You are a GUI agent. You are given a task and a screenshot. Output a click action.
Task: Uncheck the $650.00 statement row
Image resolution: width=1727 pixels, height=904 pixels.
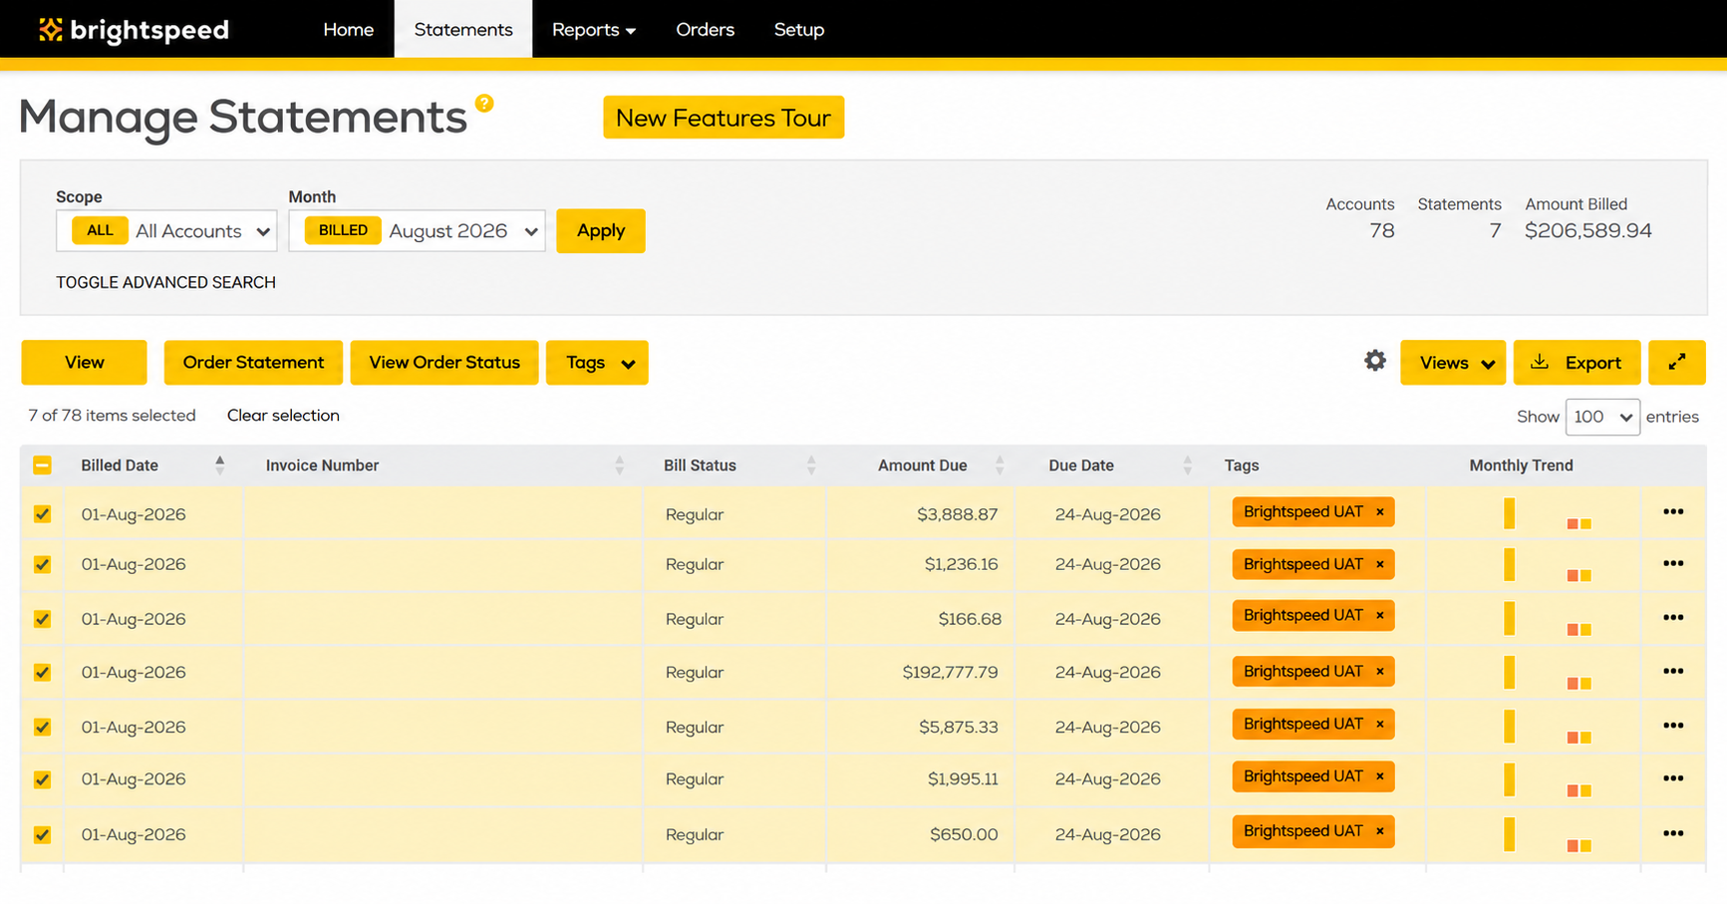tap(42, 835)
